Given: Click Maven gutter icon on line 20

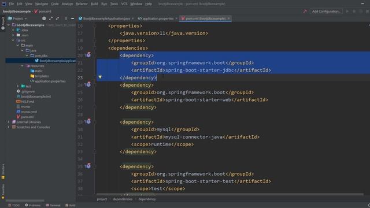Looking at the screenshot, I should click(88, 55).
